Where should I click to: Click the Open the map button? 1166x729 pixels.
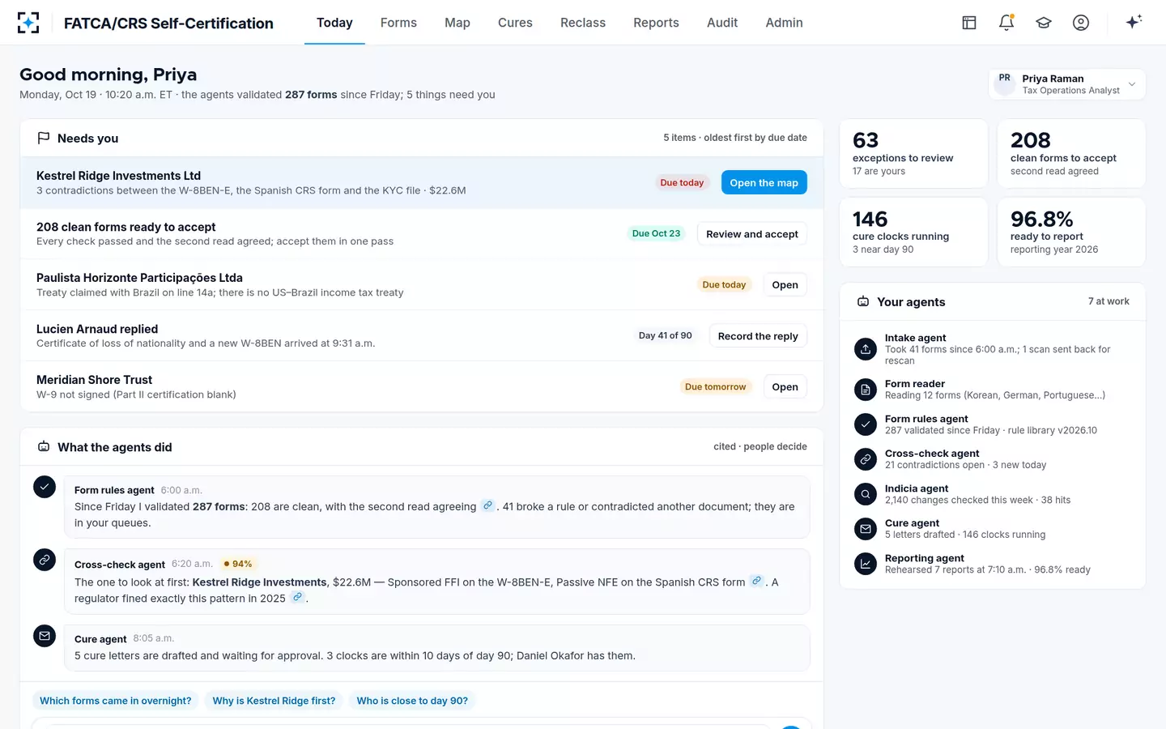(764, 182)
